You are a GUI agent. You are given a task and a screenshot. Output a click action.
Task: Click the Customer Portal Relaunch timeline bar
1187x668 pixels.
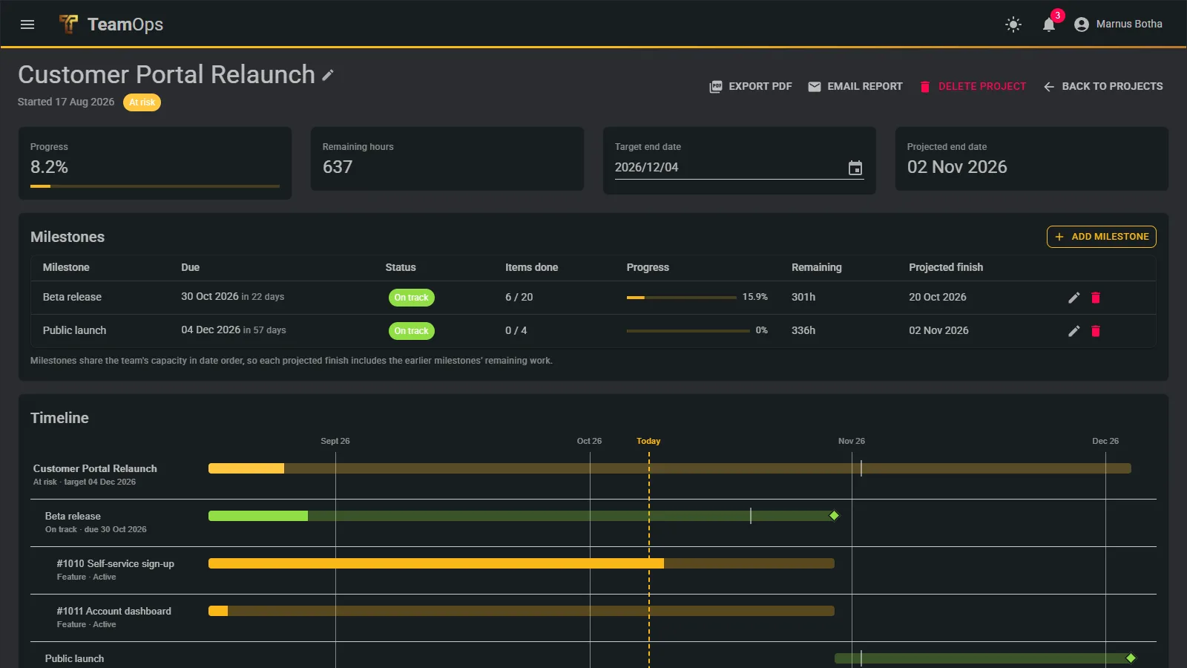click(670, 468)
